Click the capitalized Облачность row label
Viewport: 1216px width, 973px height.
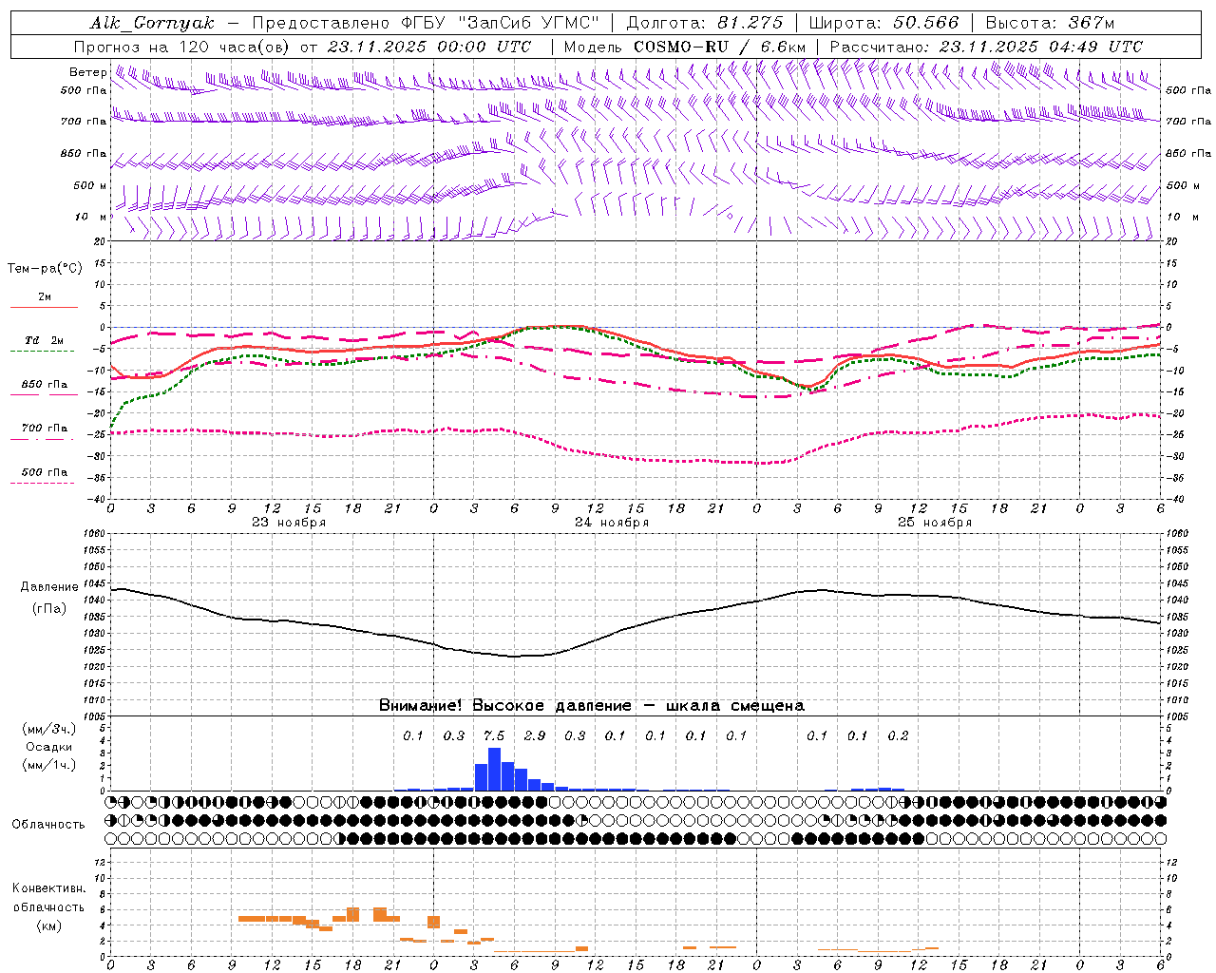tap(48, 824)
